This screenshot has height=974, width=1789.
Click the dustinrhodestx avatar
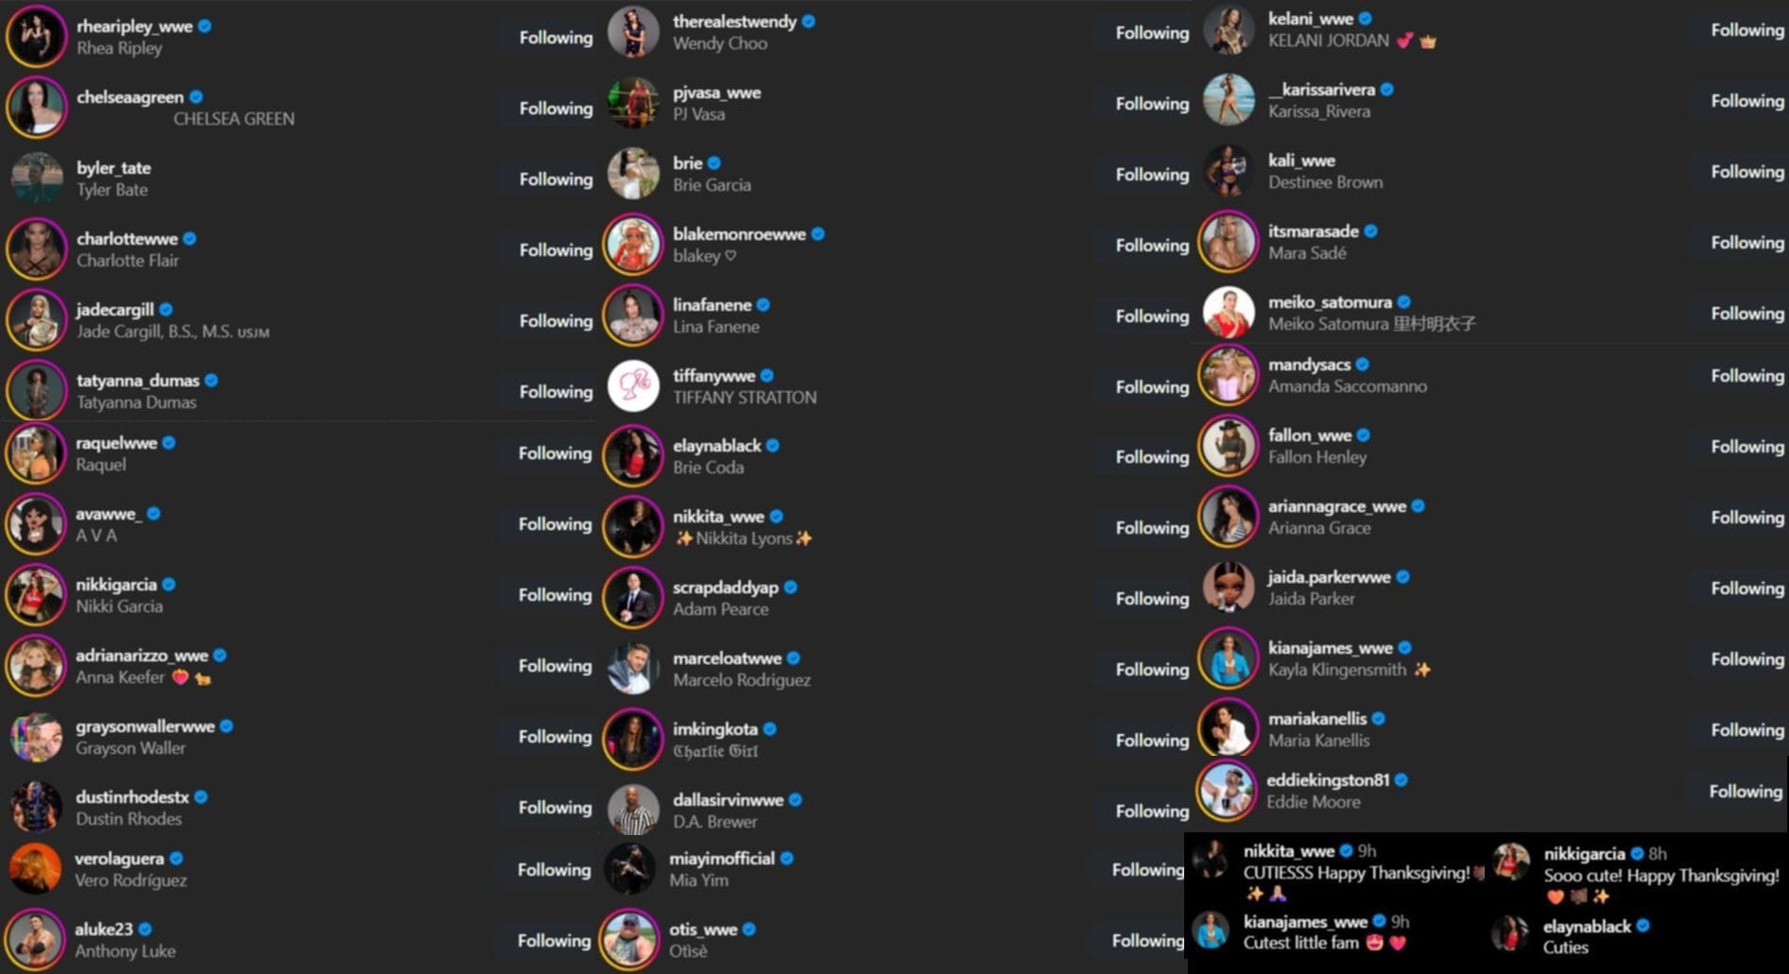36,808
